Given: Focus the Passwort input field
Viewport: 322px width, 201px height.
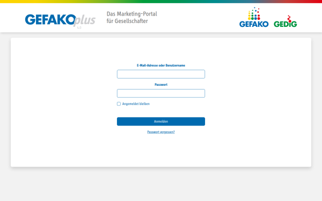Looking at the screenshot, I should pos(161,93).
